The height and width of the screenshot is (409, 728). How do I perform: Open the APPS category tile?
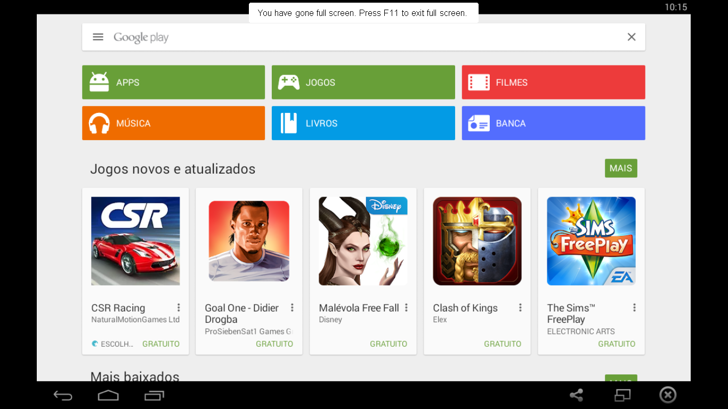point(173,82)
